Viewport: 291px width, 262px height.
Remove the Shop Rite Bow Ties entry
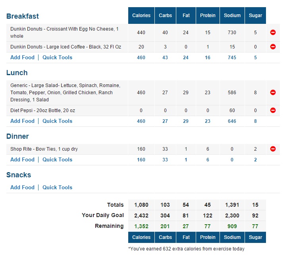pos(273,149)
